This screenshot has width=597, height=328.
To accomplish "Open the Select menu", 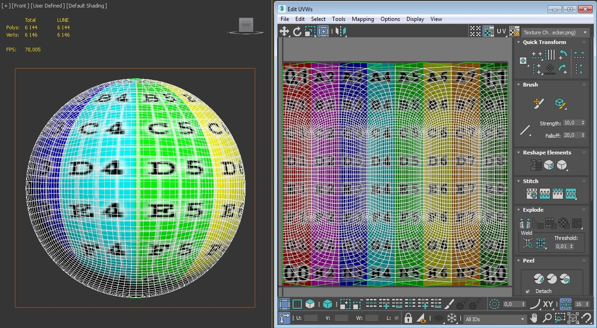I will point(318,19).
